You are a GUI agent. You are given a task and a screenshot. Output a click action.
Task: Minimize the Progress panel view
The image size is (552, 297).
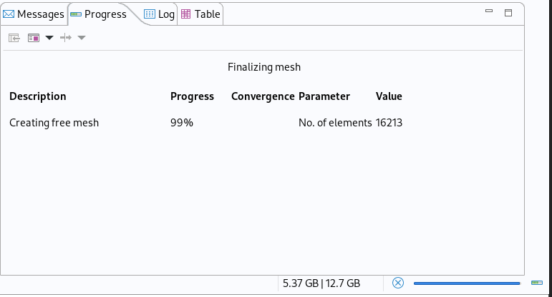coord(489,12)
